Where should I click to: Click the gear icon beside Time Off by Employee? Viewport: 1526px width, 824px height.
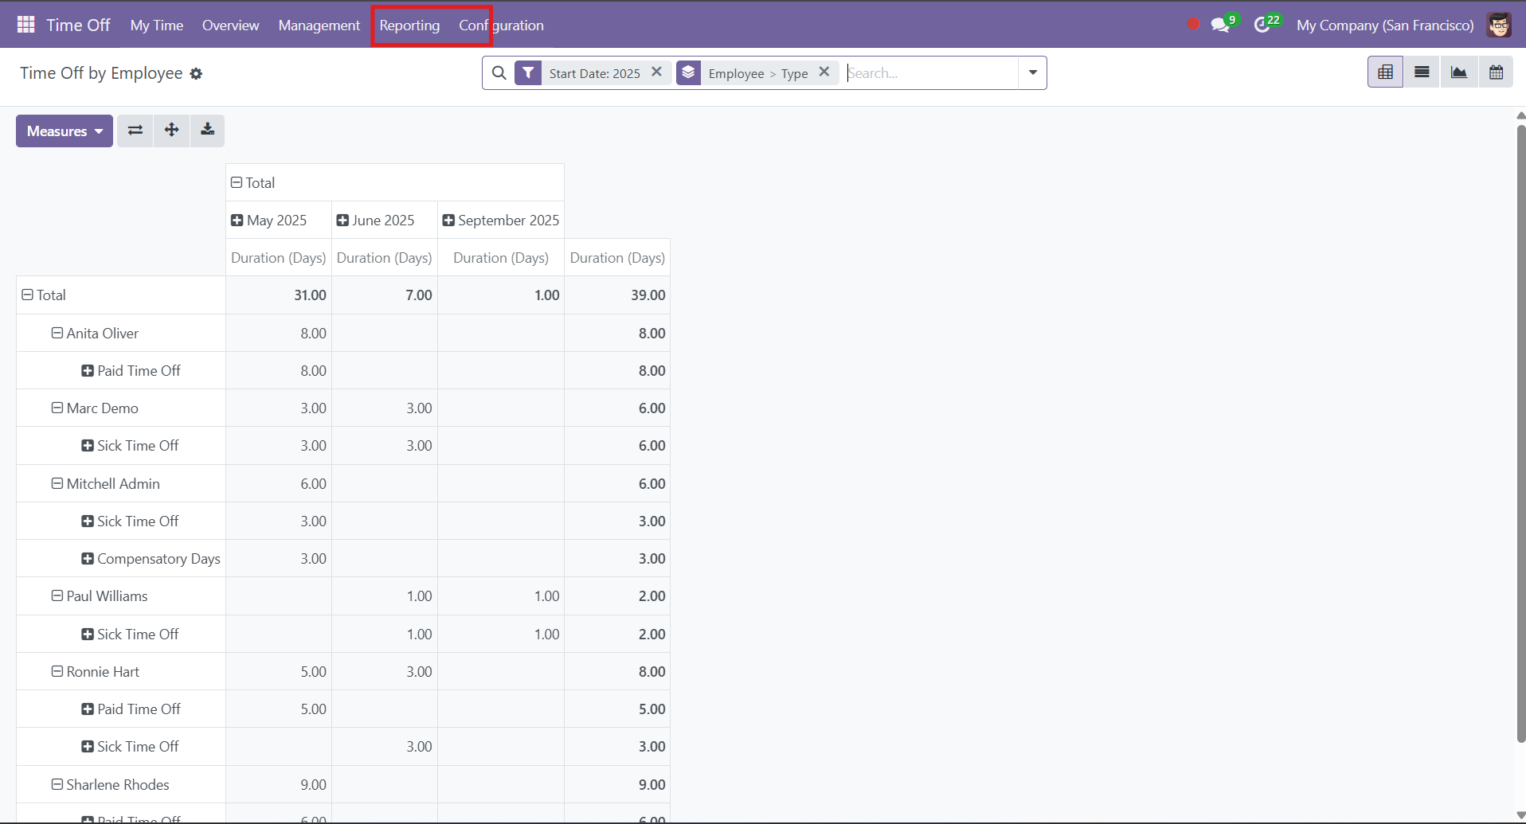(195, 73)
